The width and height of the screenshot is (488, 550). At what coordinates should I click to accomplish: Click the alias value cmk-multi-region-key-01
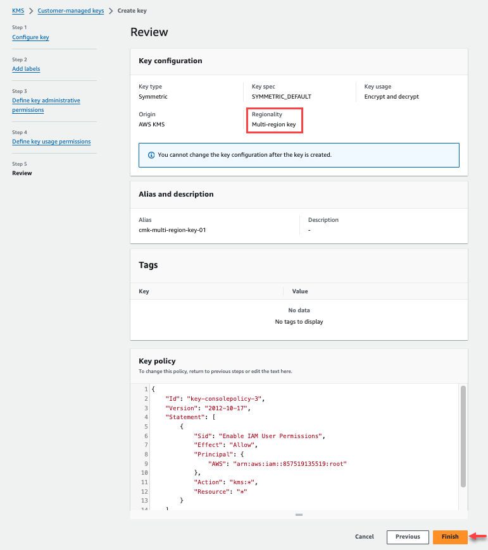172,230
